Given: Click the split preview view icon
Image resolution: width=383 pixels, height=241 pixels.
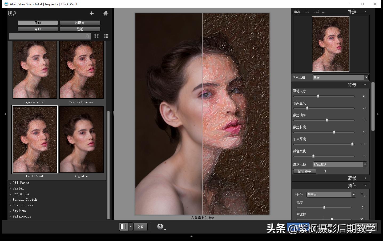Looking at the screenshot, I should [123, 226].
